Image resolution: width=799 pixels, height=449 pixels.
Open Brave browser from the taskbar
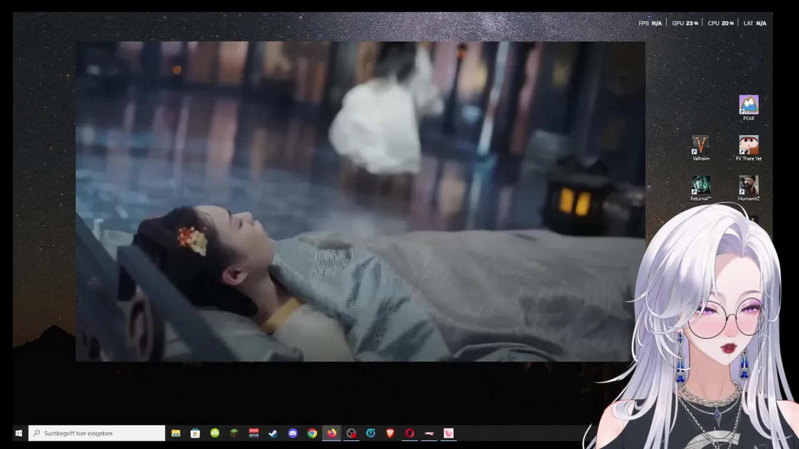(390, 433)
